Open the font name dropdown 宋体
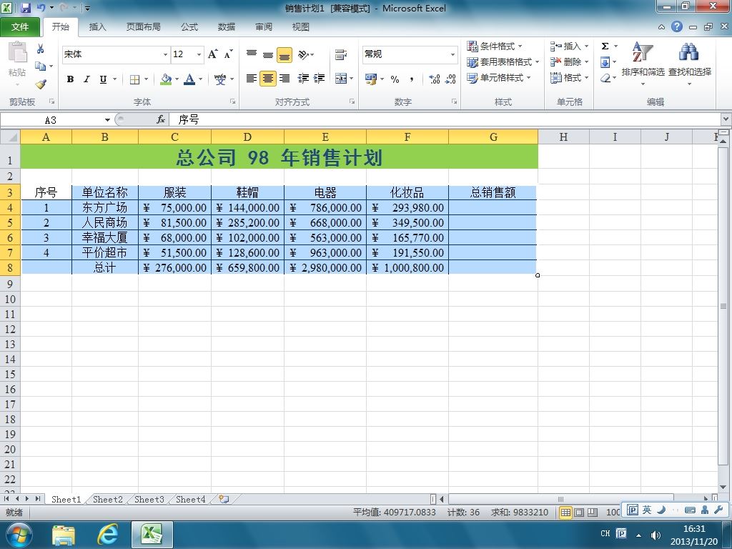732x549 pixels. tap(165, 54)
